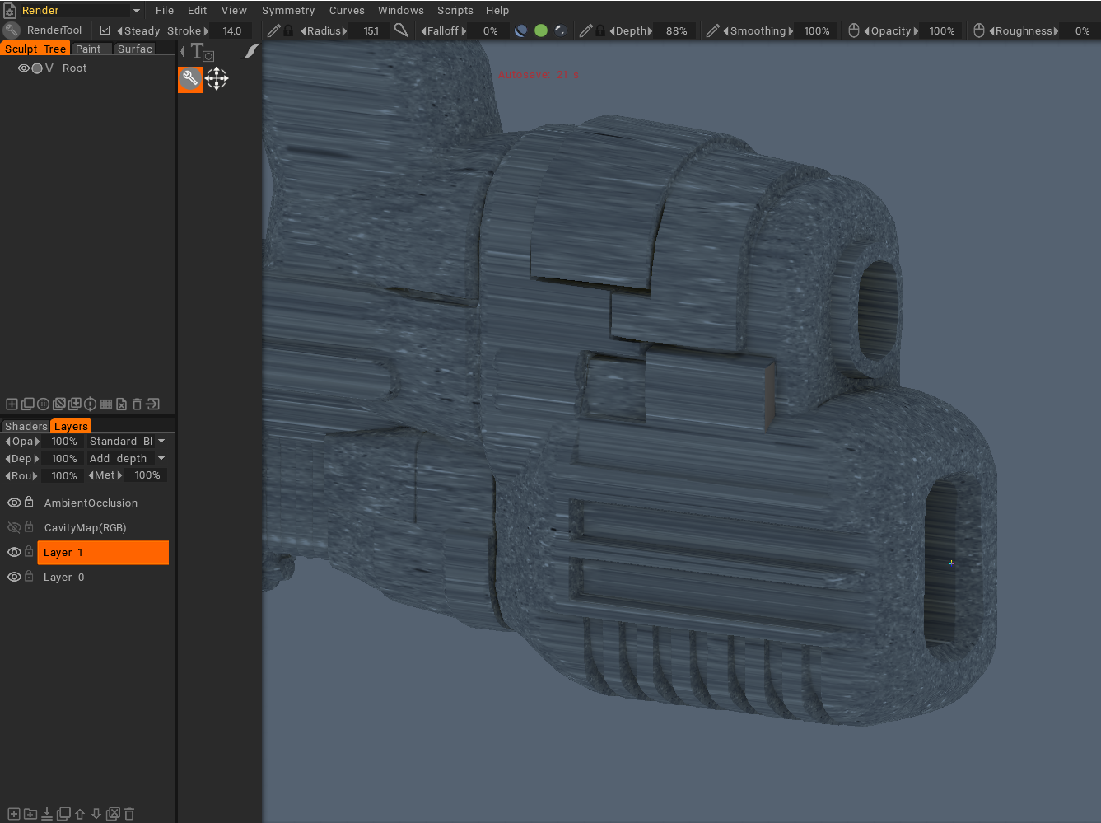Click the duplicate layer icon in the layers footer
1101x823 pixels.
point(63,814)
